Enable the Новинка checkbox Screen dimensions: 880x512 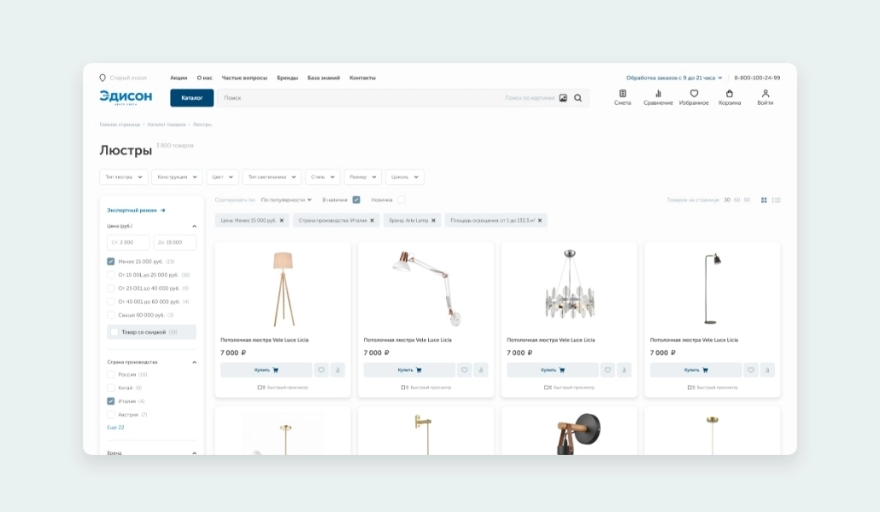coord(401,200)
